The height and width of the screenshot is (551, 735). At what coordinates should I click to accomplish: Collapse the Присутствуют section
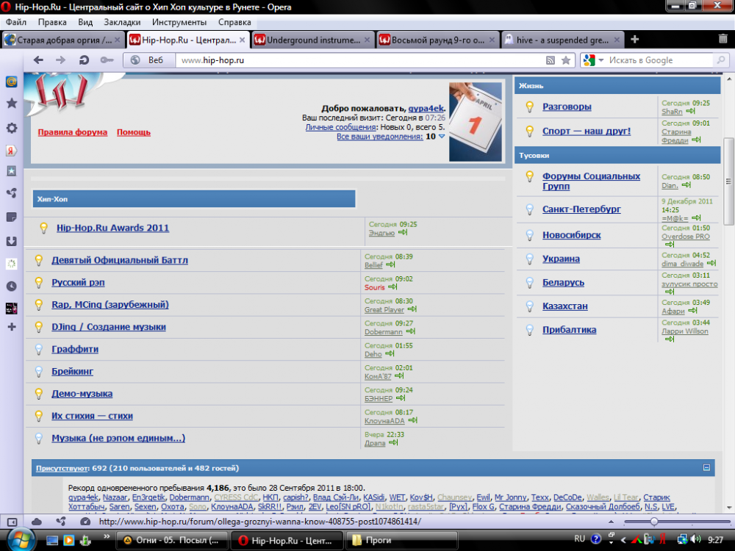click(x=706, y=467)
